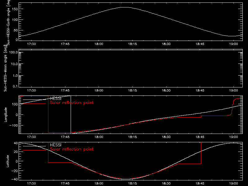The width and height of the screenshot is (248, 186).
Task: Click the -40 tick in Latitude plot
Action: (x=15, y=179)
